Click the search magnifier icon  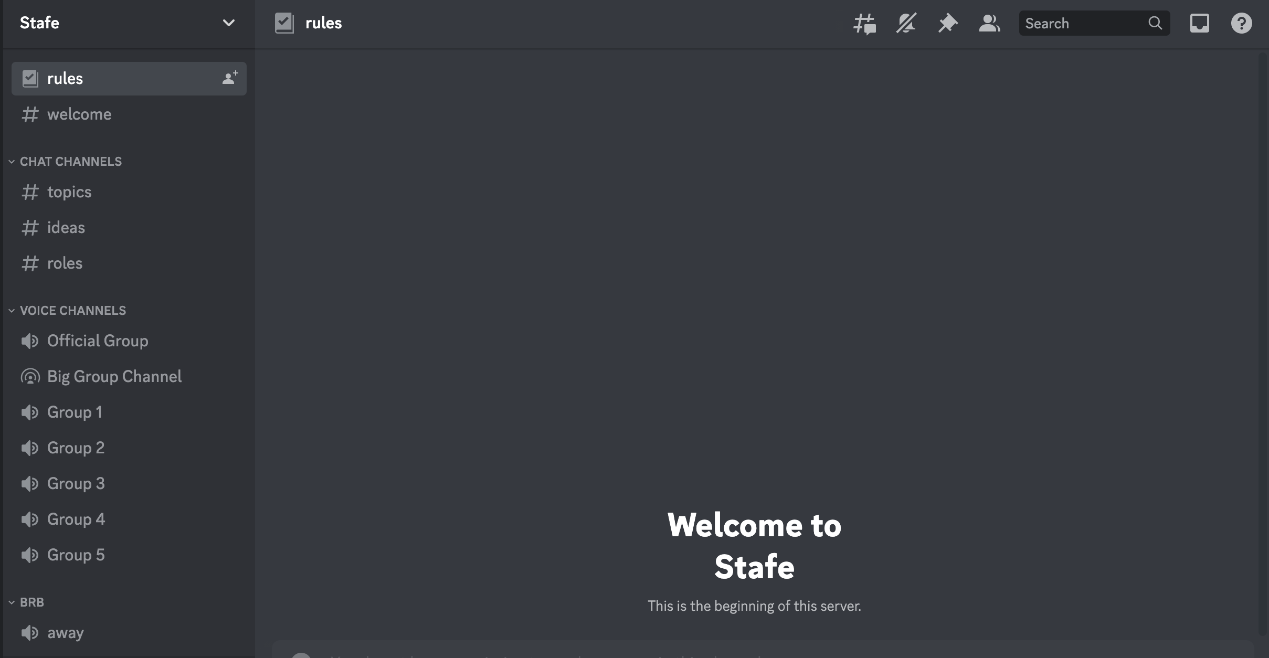pyautogui.click(x=1155, y=23)
